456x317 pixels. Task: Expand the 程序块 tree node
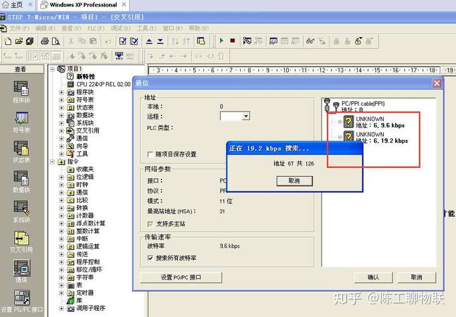[x=61, y=93]
